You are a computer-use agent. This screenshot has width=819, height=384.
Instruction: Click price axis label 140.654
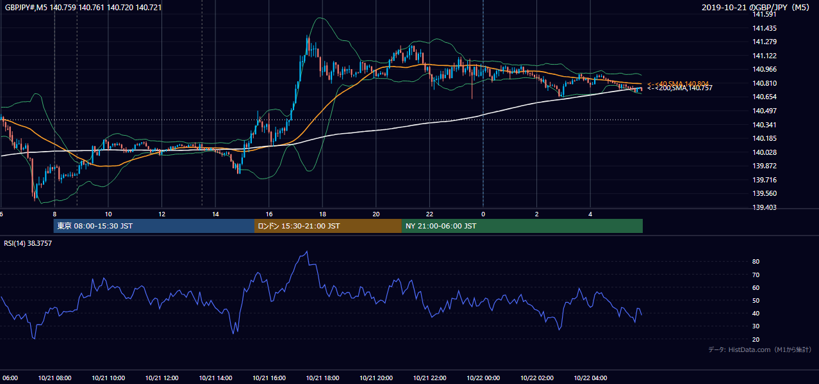click(x=765, y=97)
